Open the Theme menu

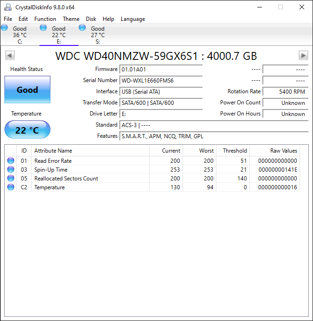point(71,19)
